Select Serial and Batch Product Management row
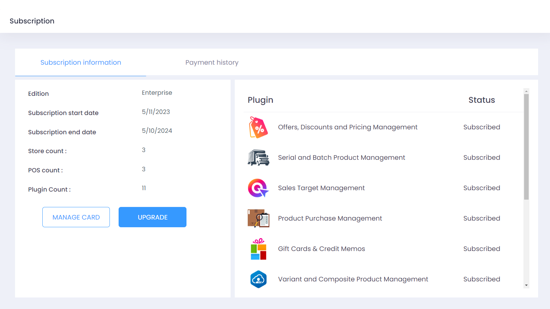 tap(341, 158)
